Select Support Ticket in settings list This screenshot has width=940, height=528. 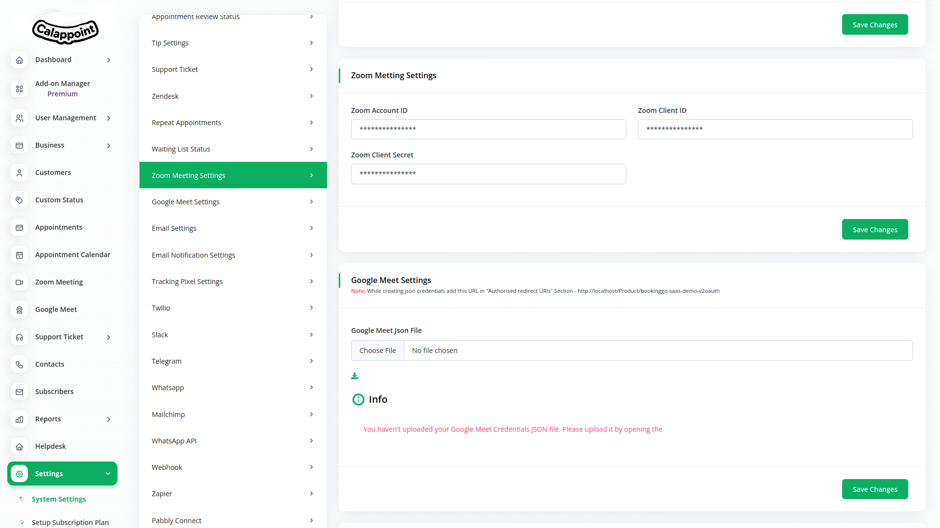click(233, 69)
